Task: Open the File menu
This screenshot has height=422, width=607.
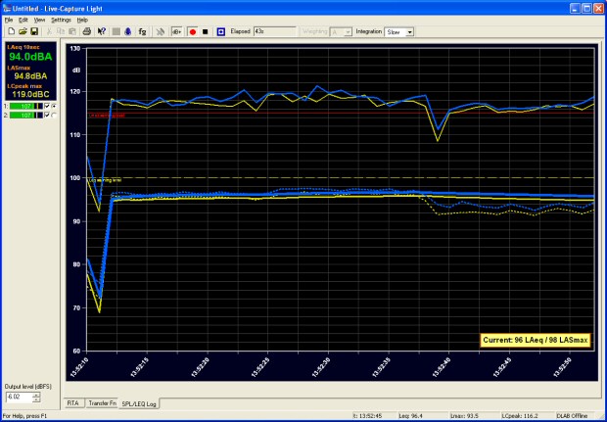Action: 9,20
